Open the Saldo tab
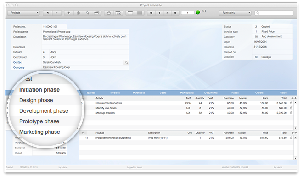The width and height of the screenshot is (303, 176). coord(283,93)
